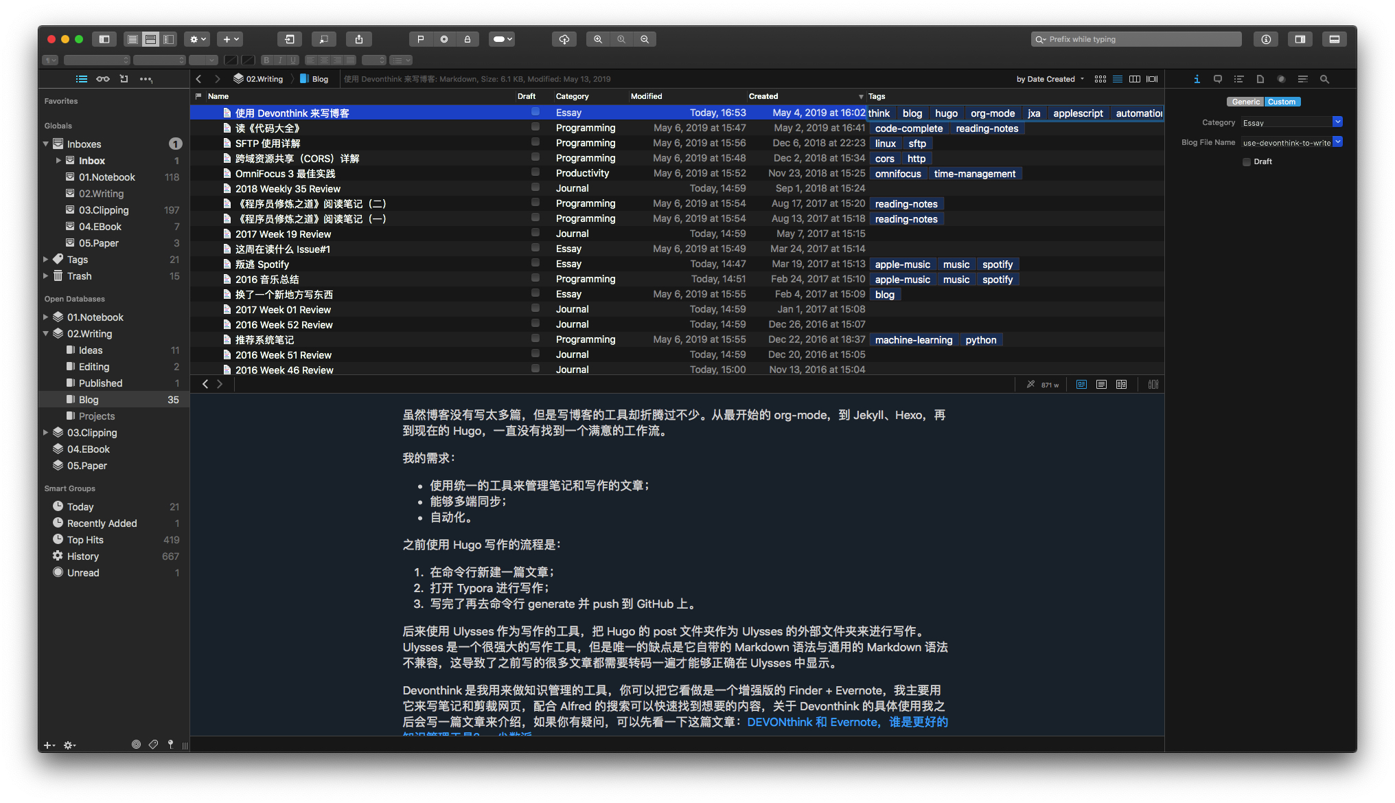This screenshot has width=1395, height=803.
Task: Click the zoom in magnifier icon
Action: tap(598, 39)
